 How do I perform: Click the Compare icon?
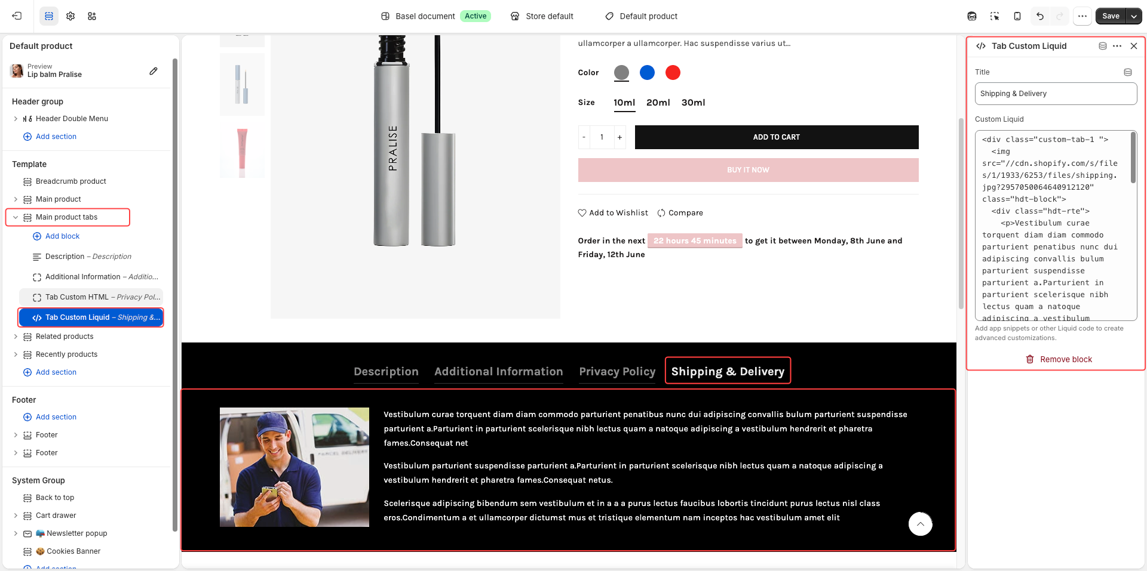pyautogui.click(x=661, y=213)
